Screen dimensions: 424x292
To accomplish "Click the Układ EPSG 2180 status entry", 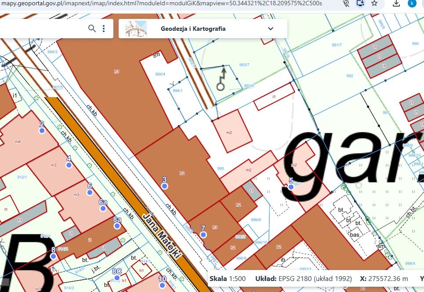I will click(304, 279).
